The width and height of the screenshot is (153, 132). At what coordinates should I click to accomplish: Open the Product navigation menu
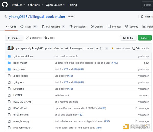pyautogui.click(x=18, y=5)
